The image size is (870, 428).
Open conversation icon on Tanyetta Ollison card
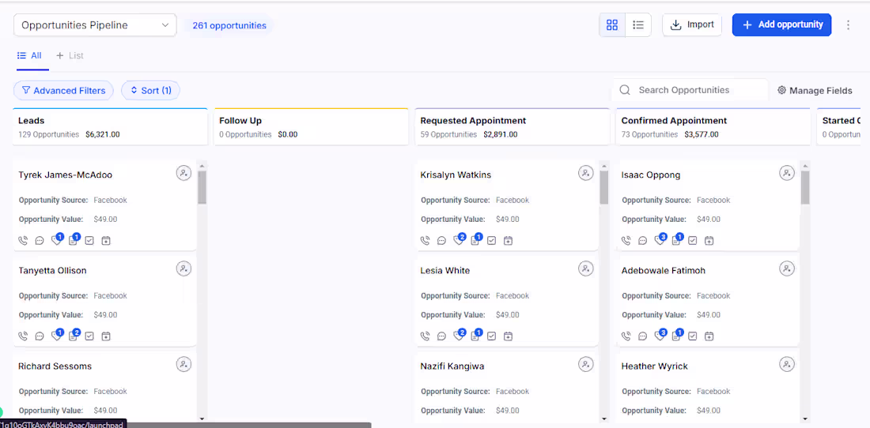pos(40,336)
